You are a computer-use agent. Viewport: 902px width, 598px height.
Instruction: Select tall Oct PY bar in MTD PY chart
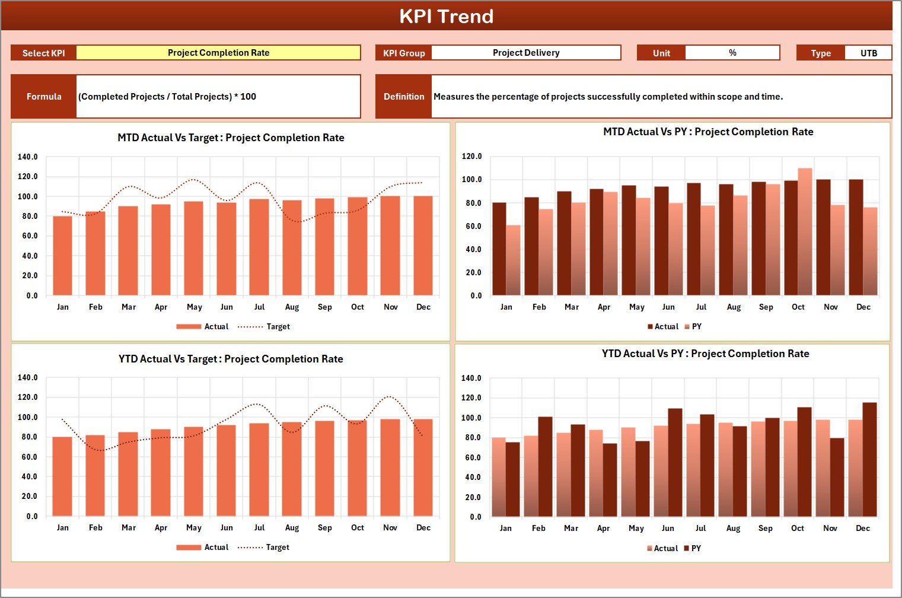pos(805,233)
